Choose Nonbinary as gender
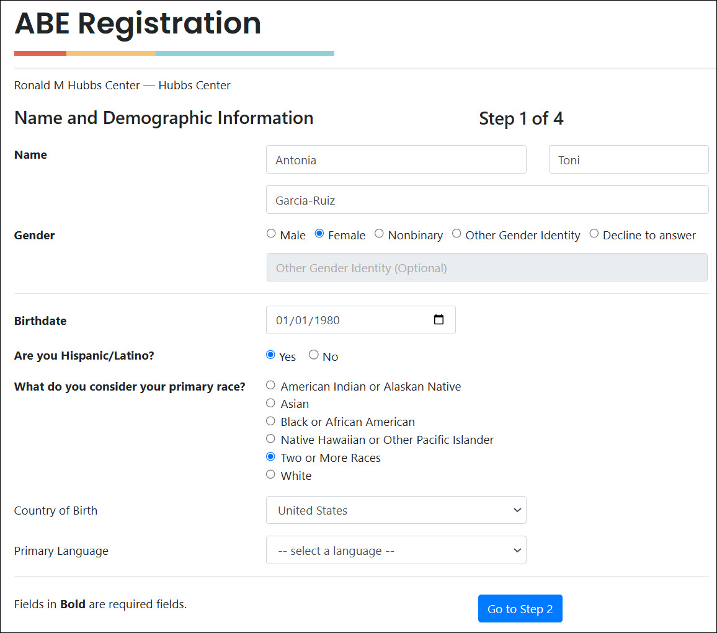717x633 pixels. 379,234
